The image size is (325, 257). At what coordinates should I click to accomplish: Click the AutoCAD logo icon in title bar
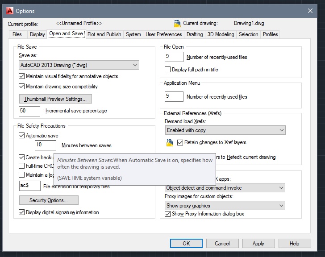(x=9, y=10)
